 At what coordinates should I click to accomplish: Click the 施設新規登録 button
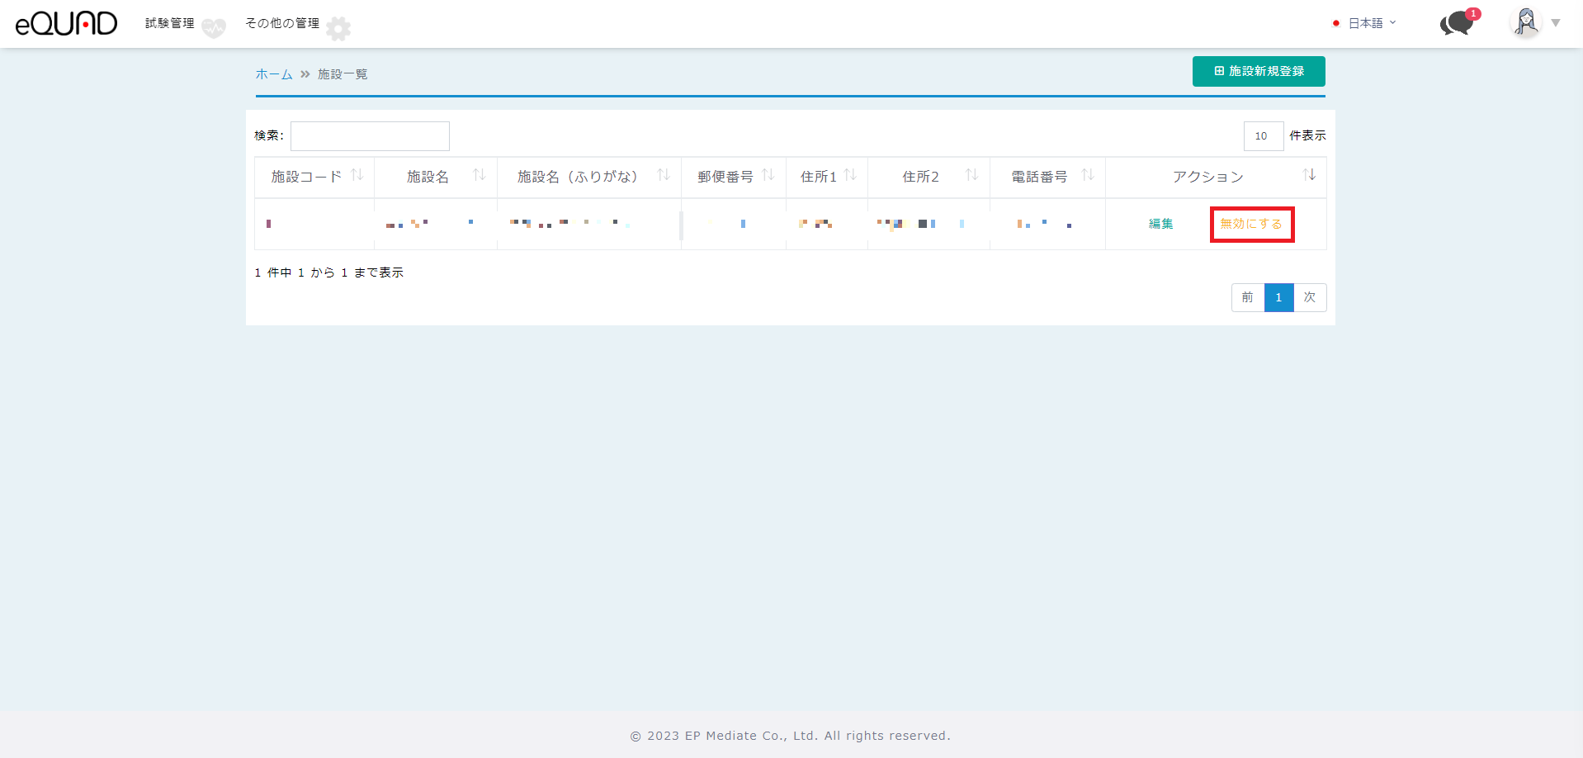(1259, 71)
